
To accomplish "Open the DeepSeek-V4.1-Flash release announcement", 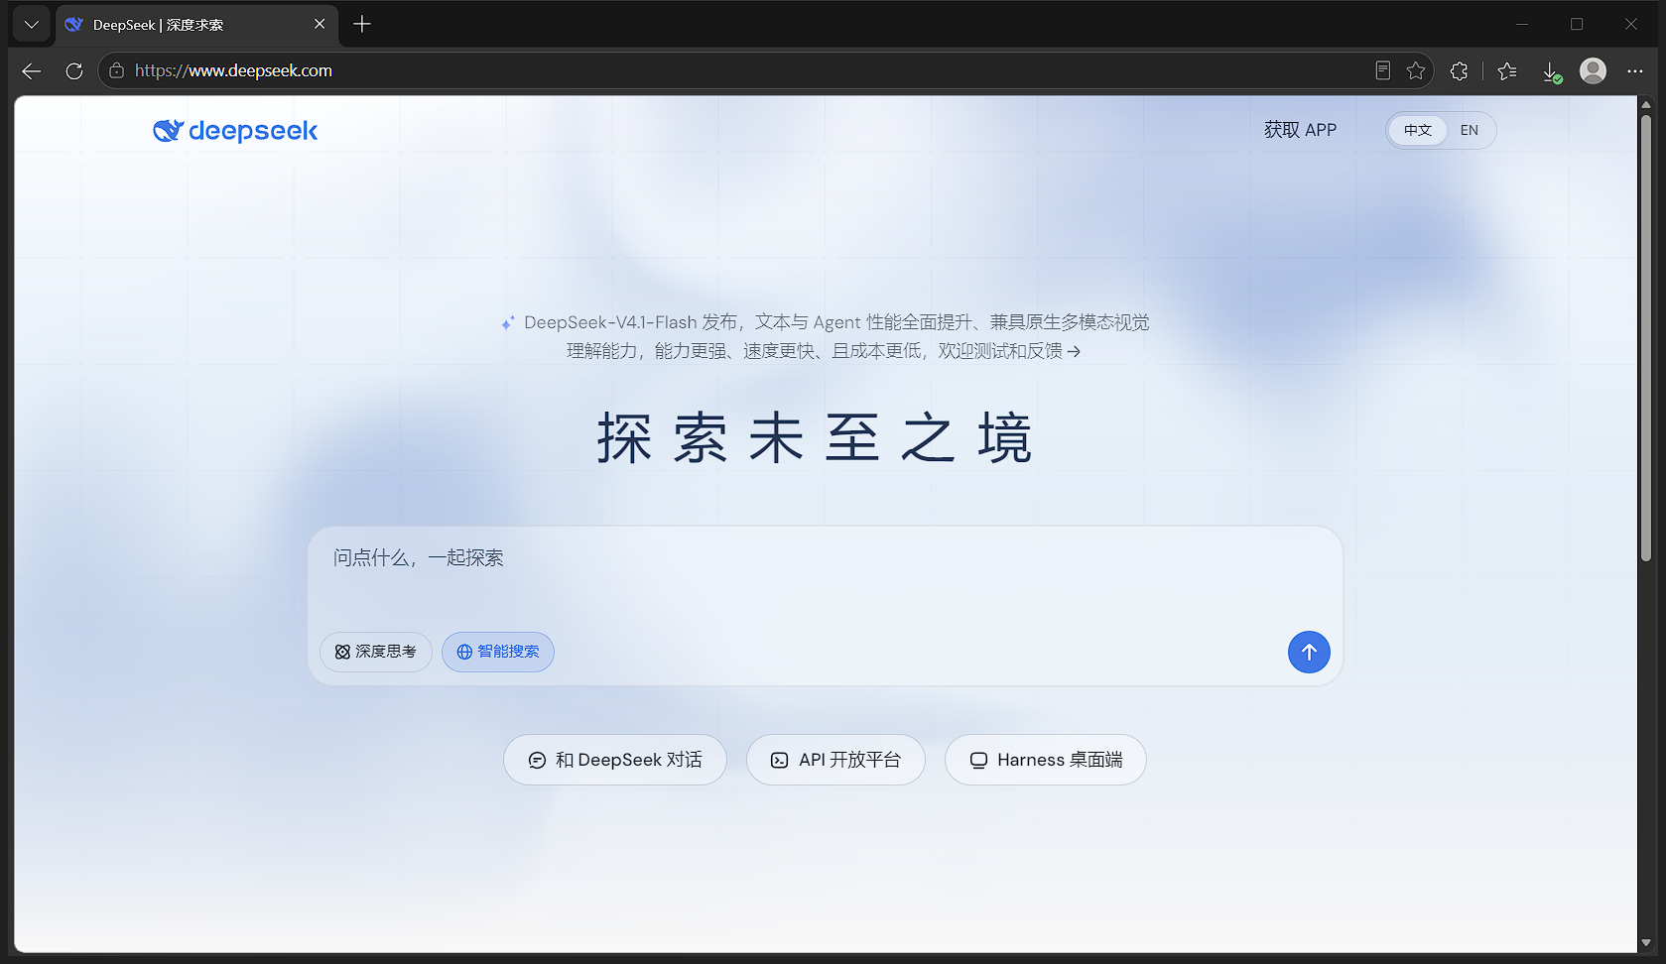I will [x=825, y=336].
